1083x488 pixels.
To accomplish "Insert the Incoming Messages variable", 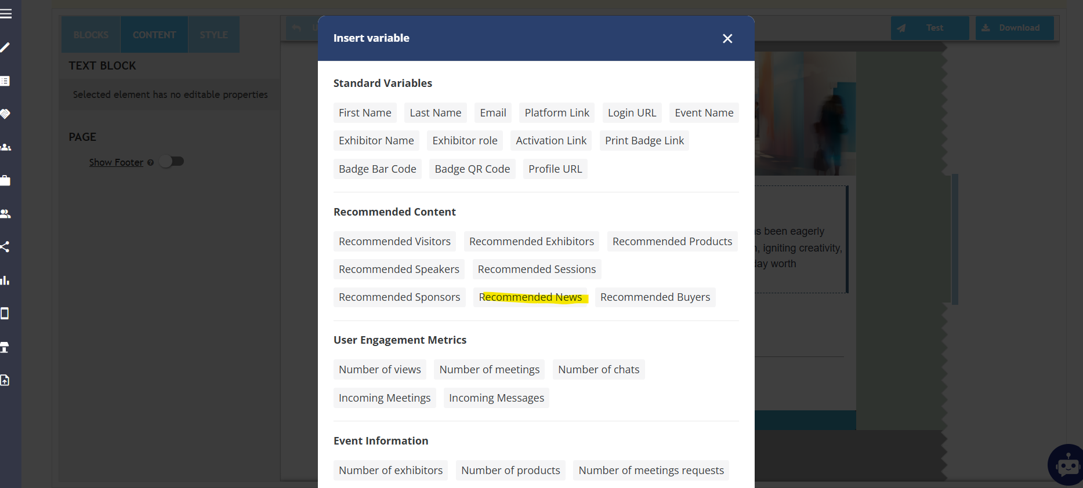I will pyautogui.click(x=496, y=398).
